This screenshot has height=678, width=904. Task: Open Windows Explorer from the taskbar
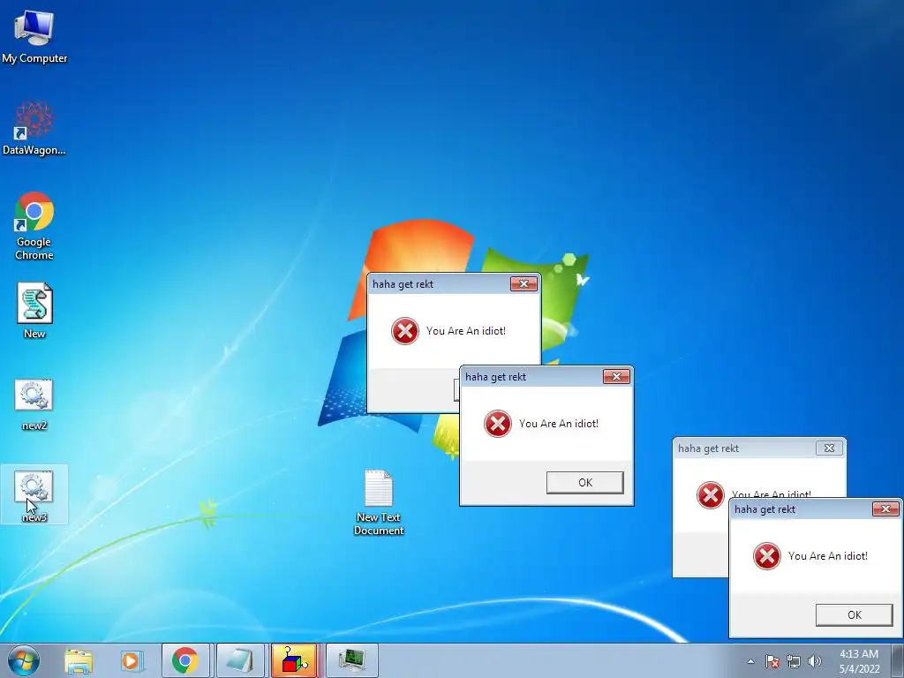(x=79, y=660)
